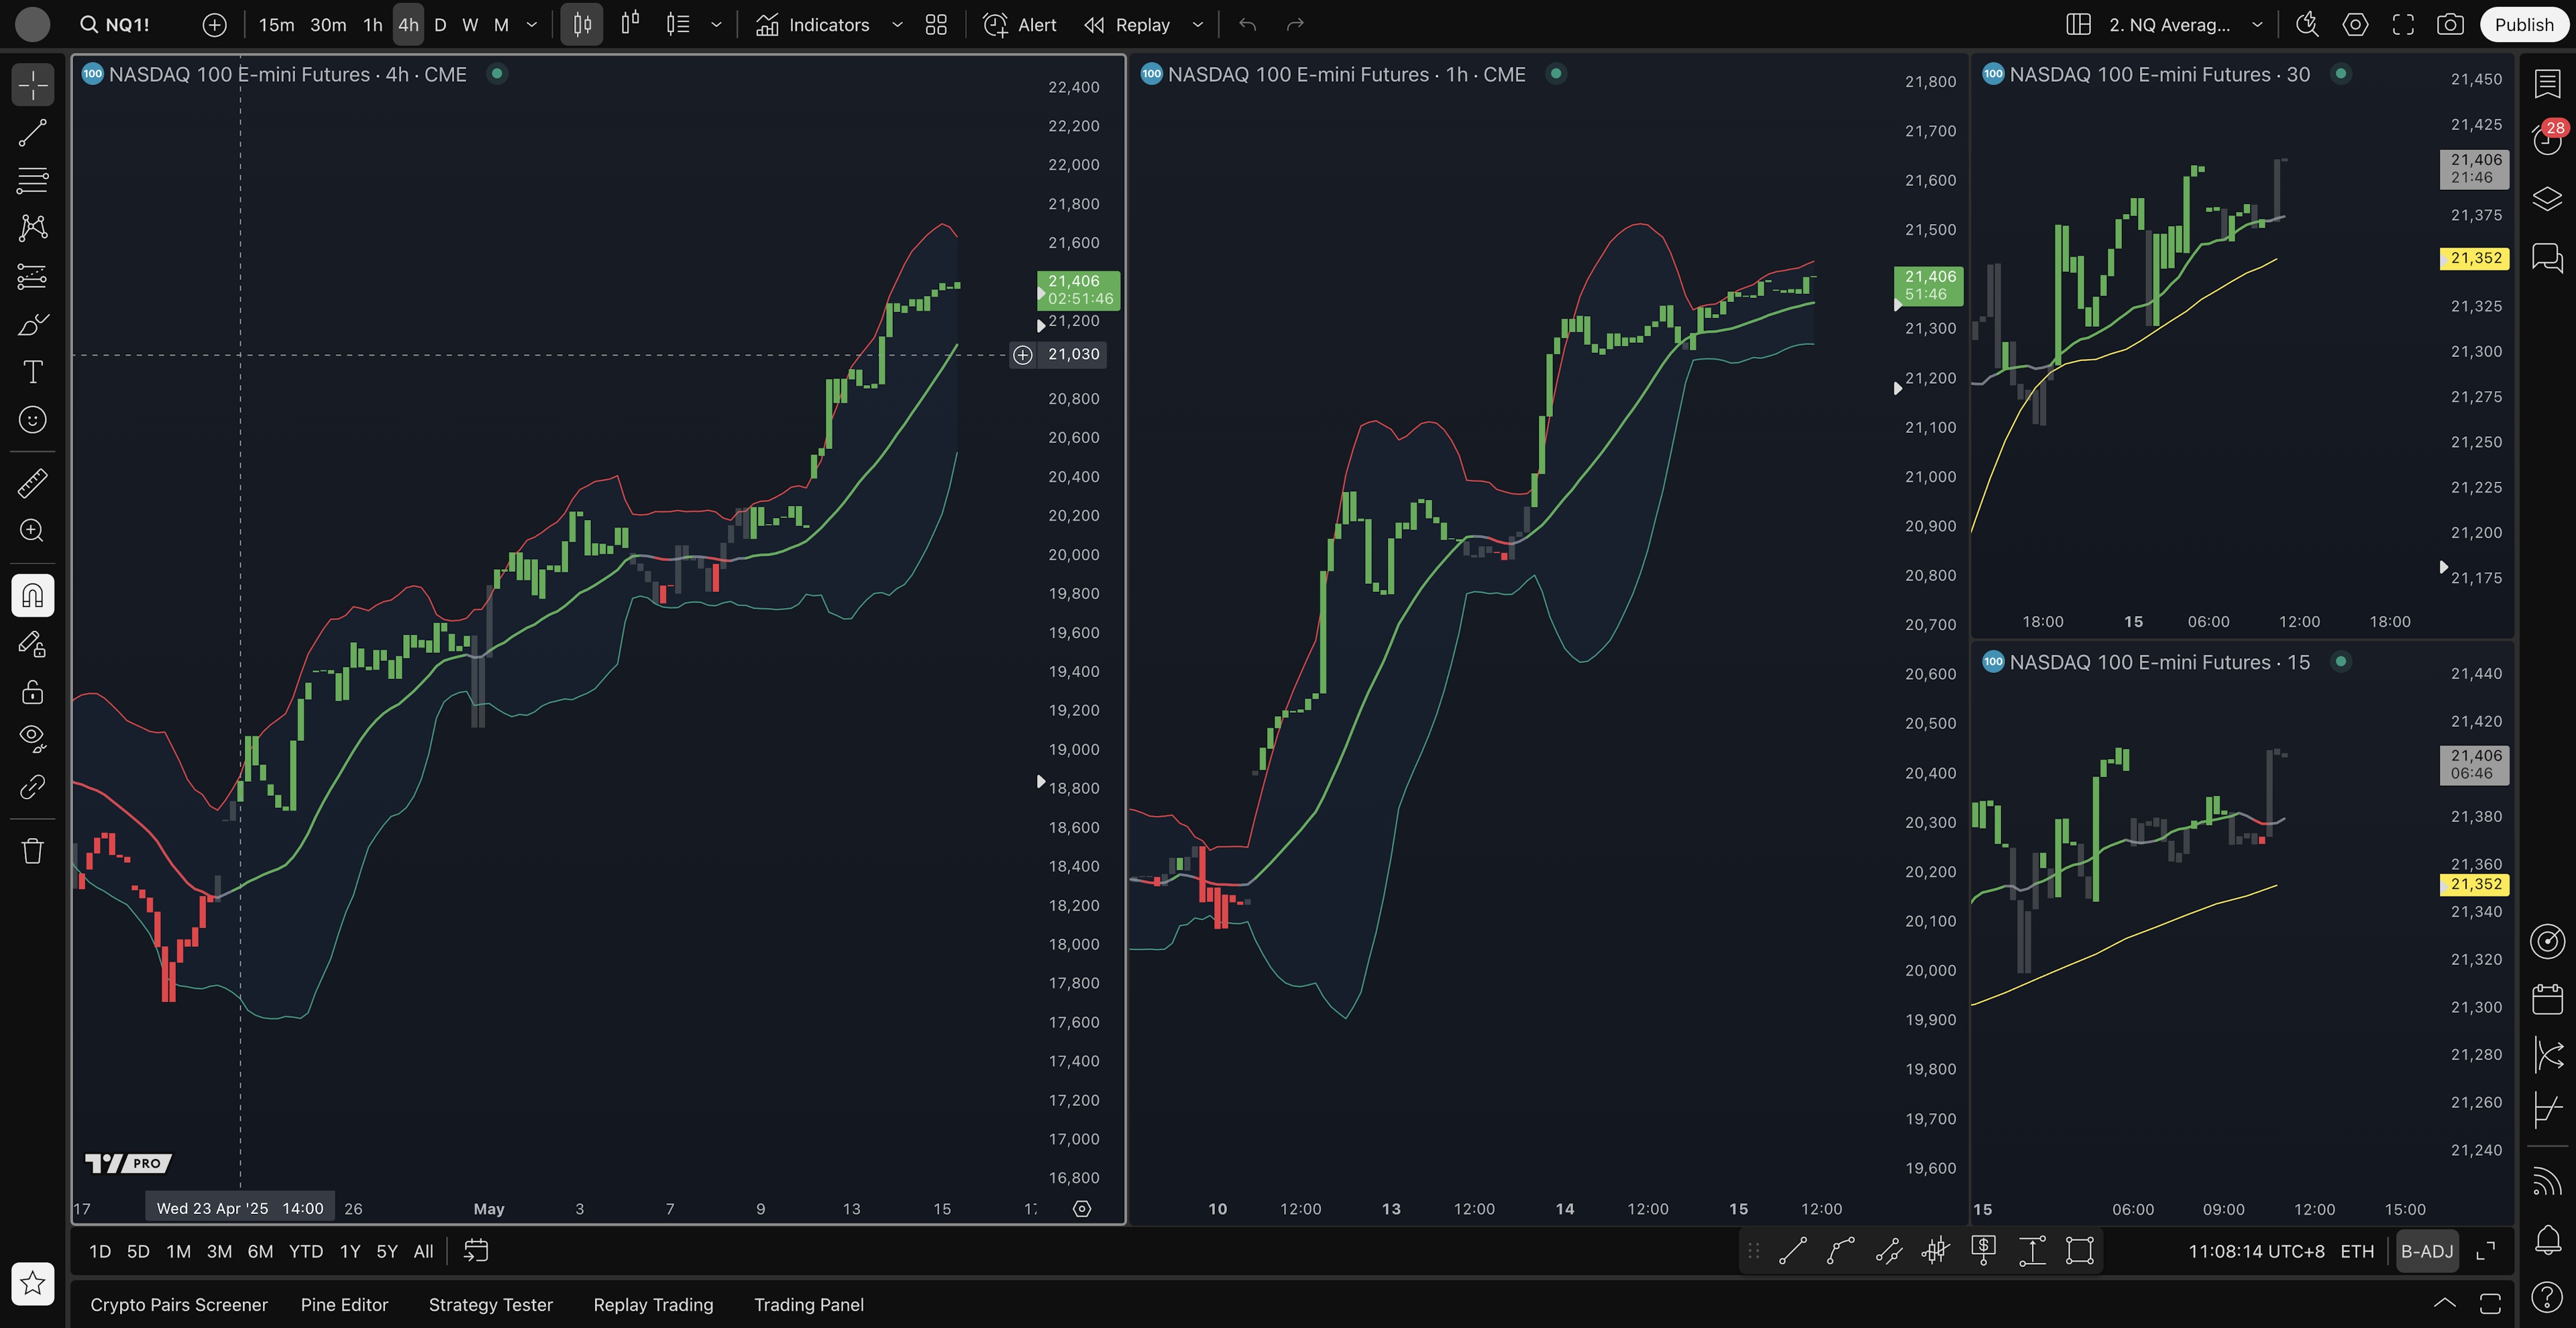2576x1328 pixels.
Task: Toggle magnet mode on drawing toolbar
Action: (32, 596)
